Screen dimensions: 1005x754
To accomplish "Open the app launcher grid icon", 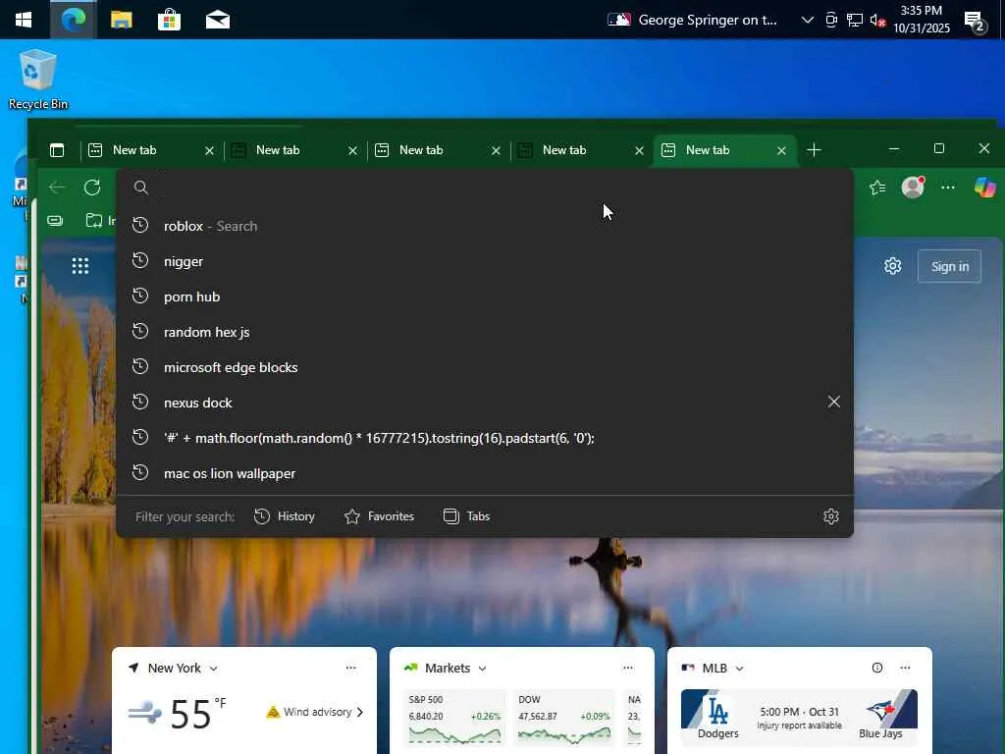I will (80, 265).
